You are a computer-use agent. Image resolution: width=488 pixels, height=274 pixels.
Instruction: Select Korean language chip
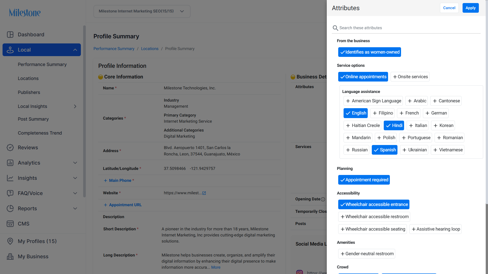pyautogui.click(x=443, y=125)
